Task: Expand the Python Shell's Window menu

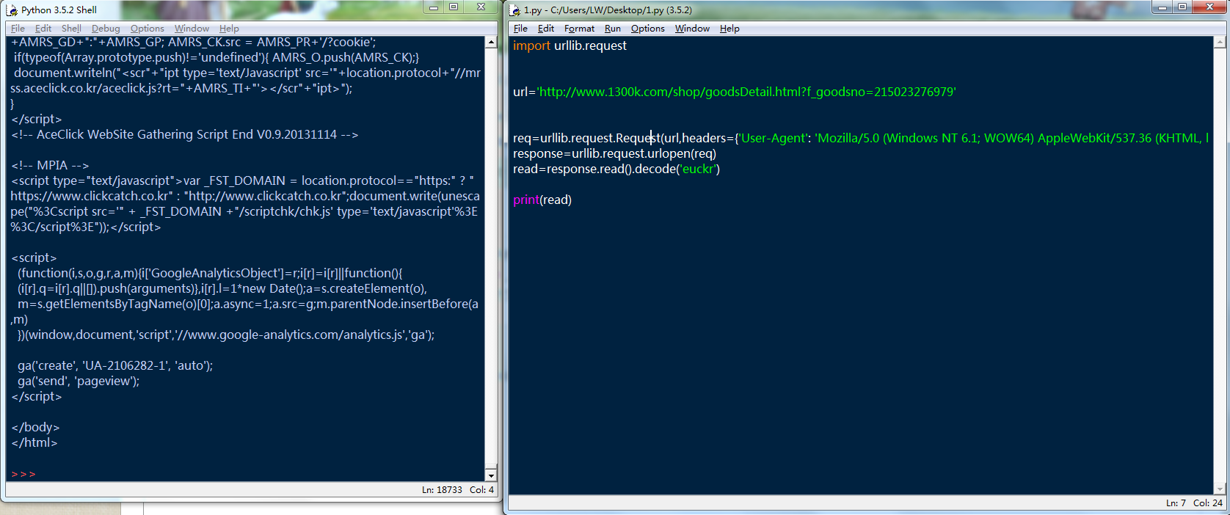Action: [x=192, y=29]
